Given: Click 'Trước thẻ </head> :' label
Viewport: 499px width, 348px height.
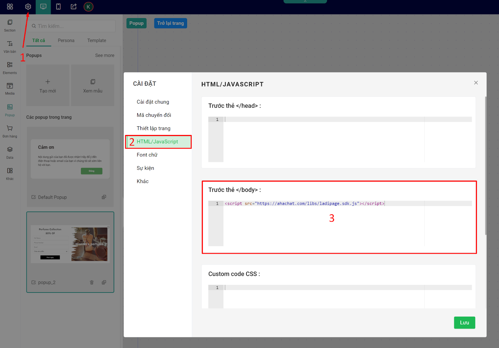Looking at the screenshot, I should click(235, 106).
